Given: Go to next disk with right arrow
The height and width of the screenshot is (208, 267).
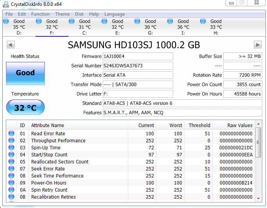Looking at the screenshot, I should [x=258, y=45].
